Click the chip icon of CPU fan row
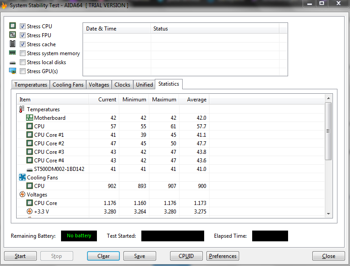 pos(30,186)
